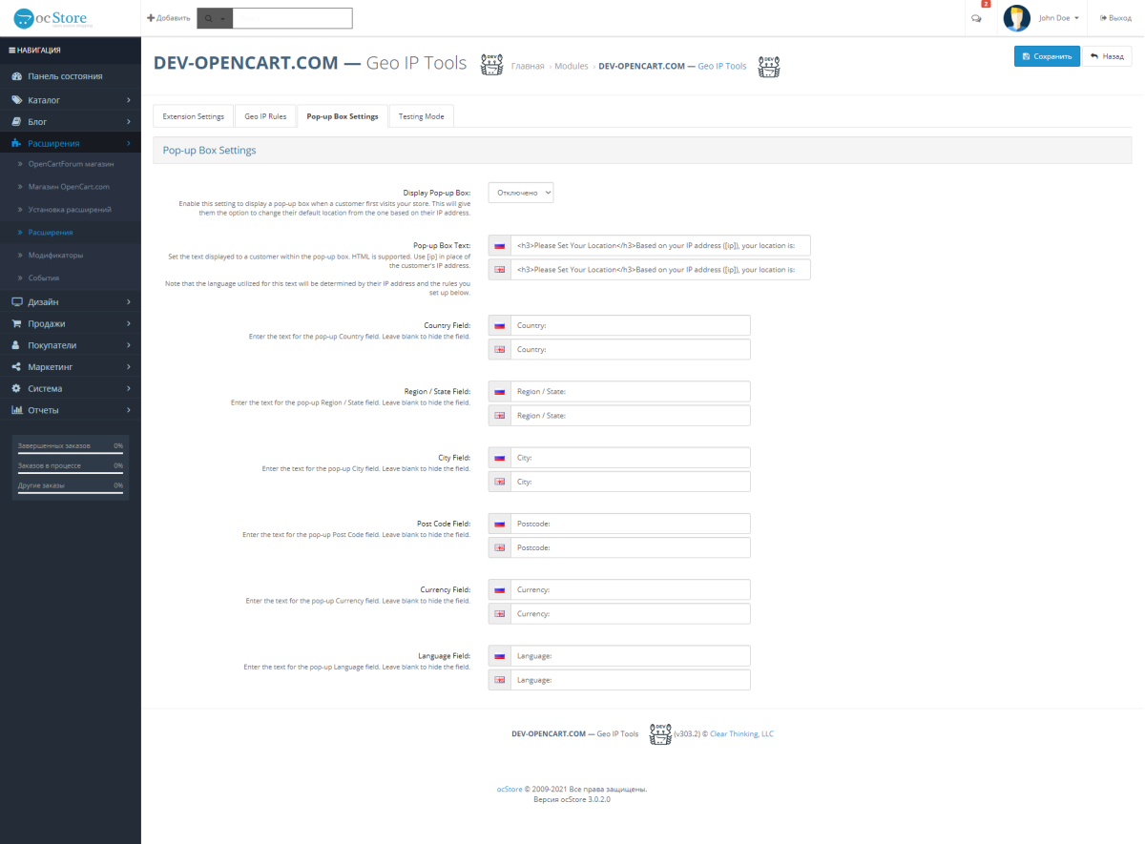Open the Добавить add menu

tap(168, 18)
